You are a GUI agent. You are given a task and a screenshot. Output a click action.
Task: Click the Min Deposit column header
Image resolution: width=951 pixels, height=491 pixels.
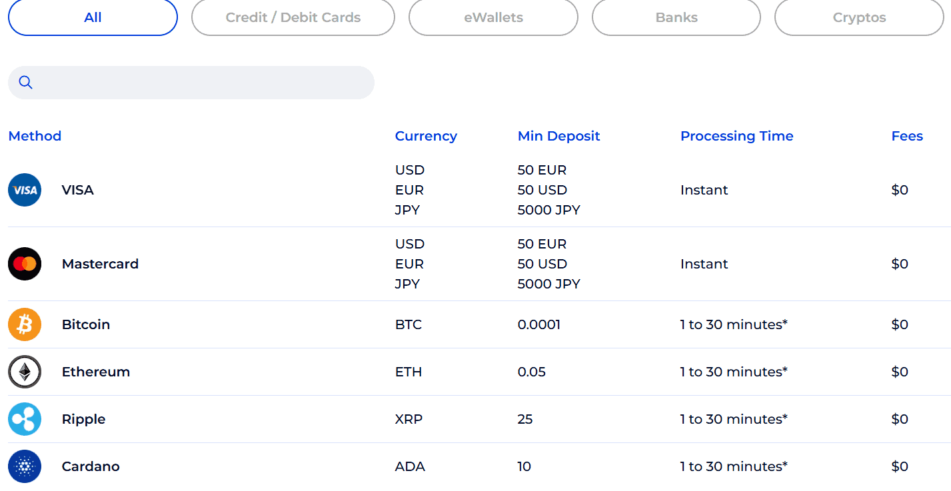pos(558,136)
